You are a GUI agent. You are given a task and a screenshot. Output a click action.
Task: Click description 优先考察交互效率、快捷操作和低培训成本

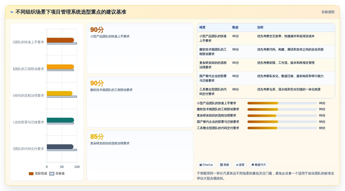(286, 36)
